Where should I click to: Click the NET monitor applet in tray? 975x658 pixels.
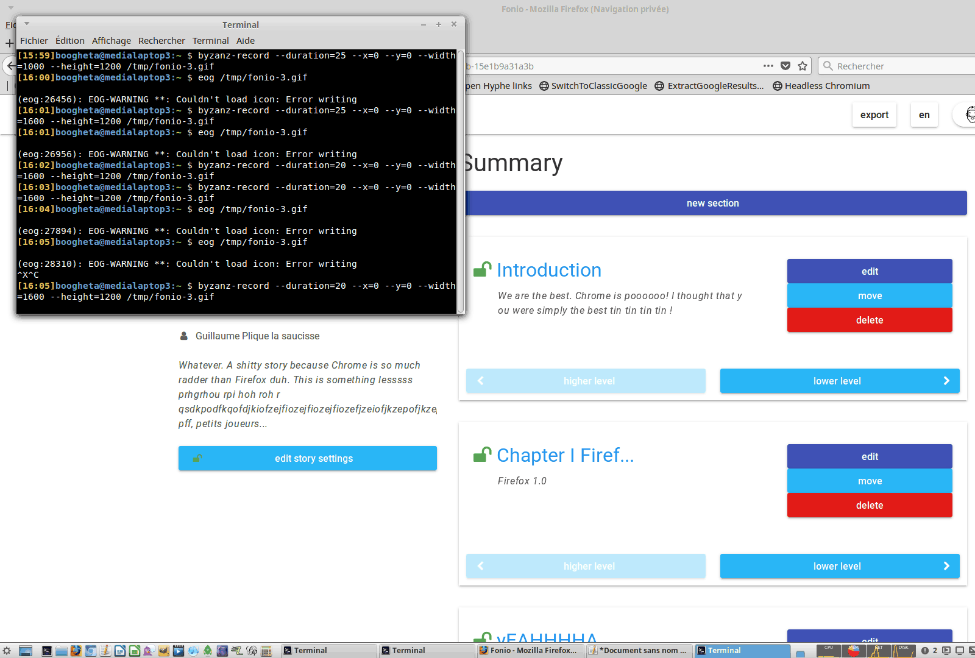879,651
